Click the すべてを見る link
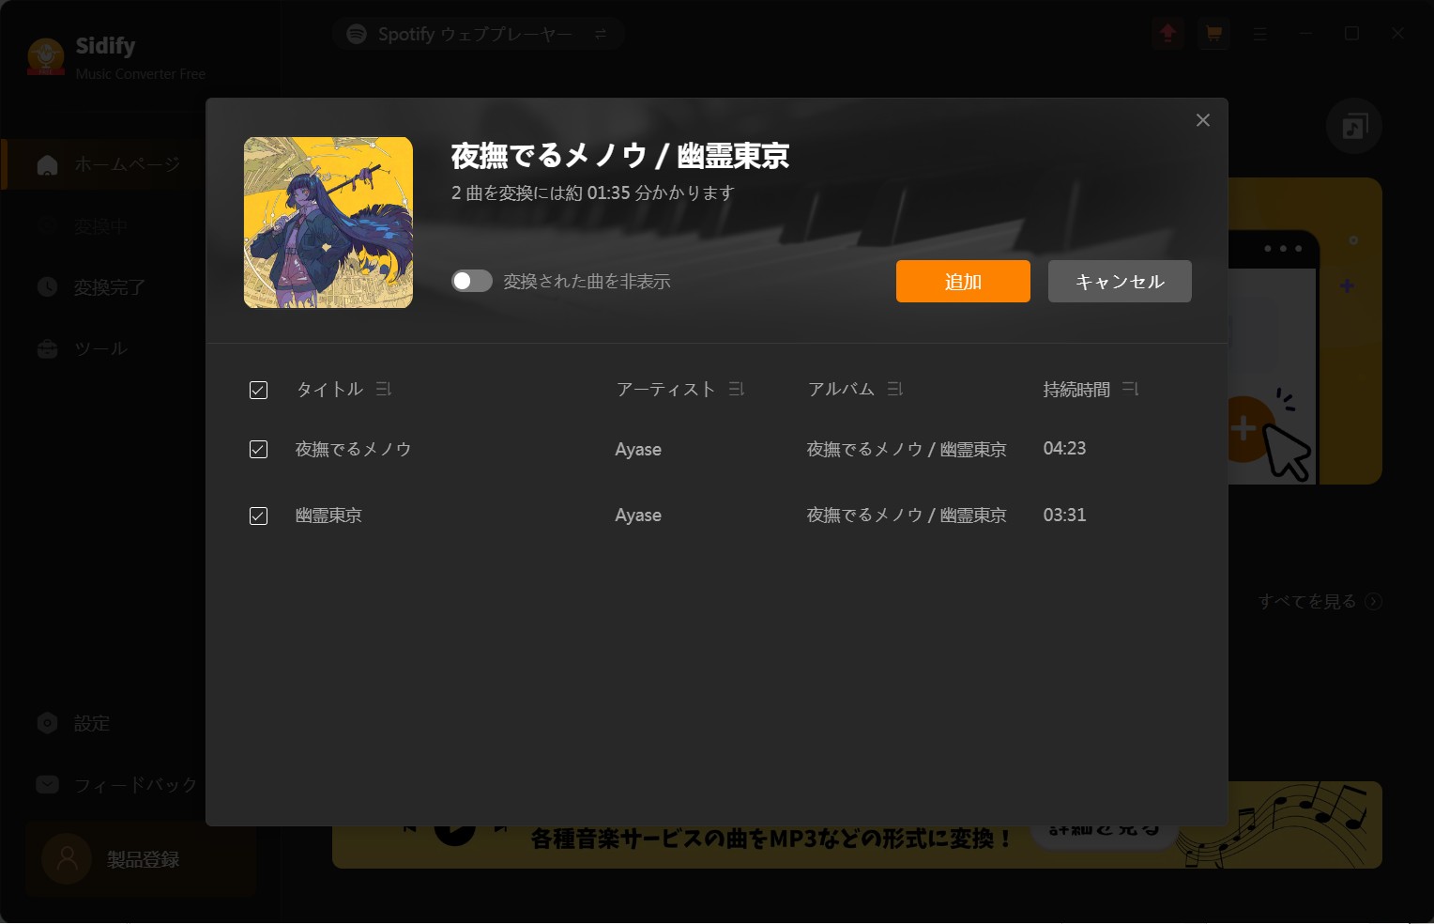 1307,601
